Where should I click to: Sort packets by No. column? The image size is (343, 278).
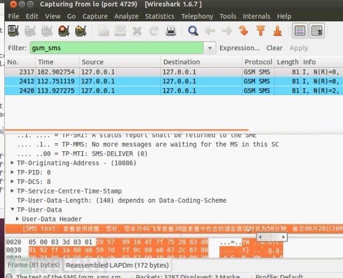(x=20, y=62)
